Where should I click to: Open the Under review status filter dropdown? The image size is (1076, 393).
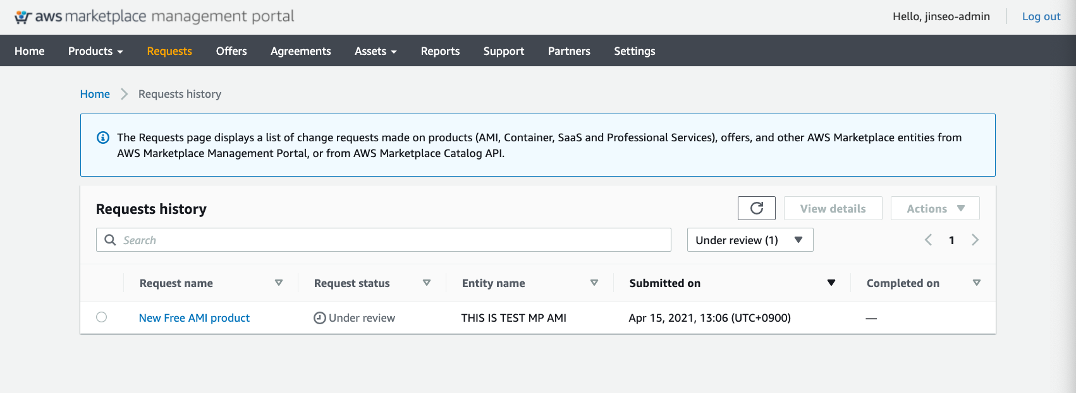tap(750, 240)
